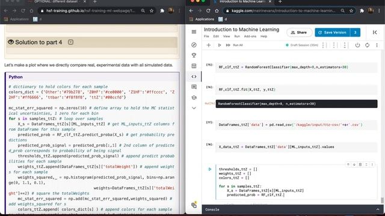The image size is (385, 216).
Task: Click Kaggle window back arrow
Action: (191, 11)
